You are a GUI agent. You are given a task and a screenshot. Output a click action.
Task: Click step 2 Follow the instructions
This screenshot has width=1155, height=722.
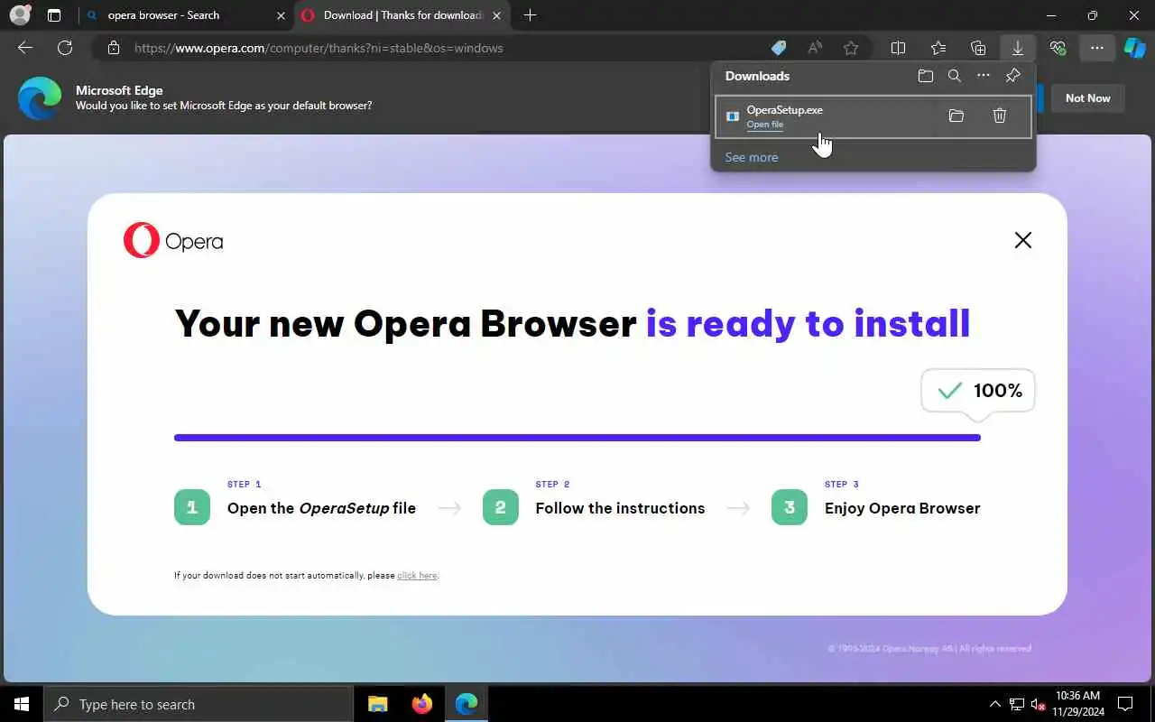pos(594,501)
